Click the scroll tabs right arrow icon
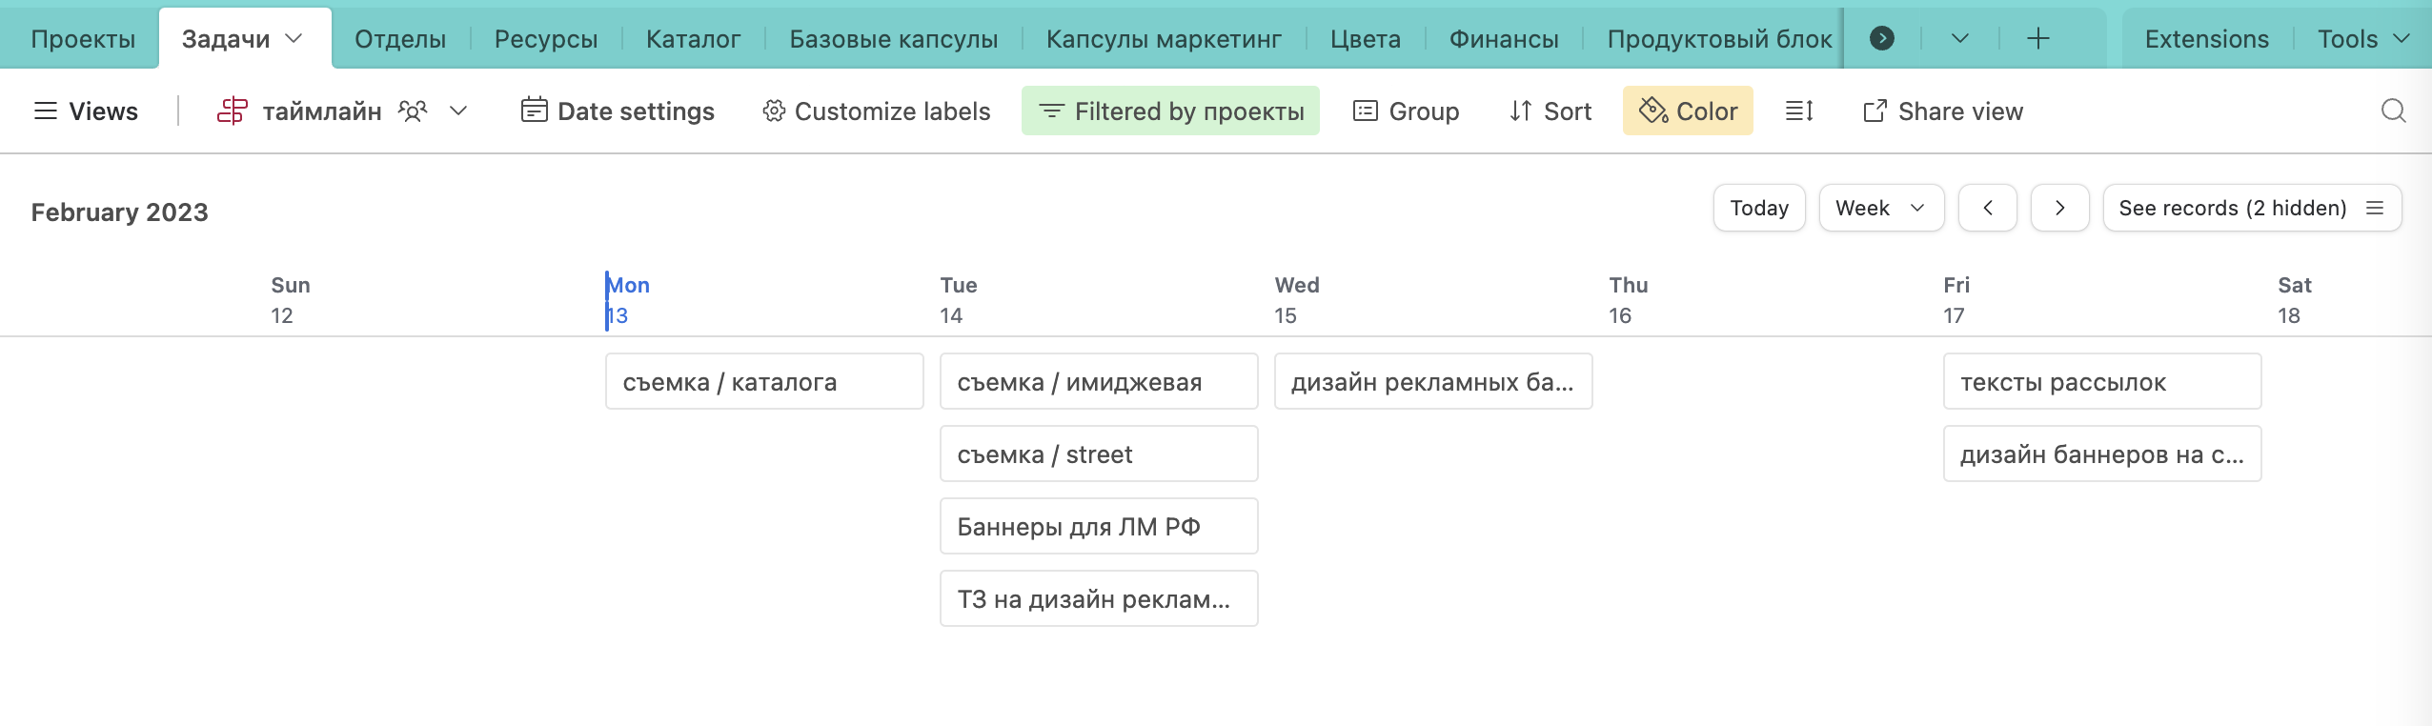 click(x=1881, y=39)
